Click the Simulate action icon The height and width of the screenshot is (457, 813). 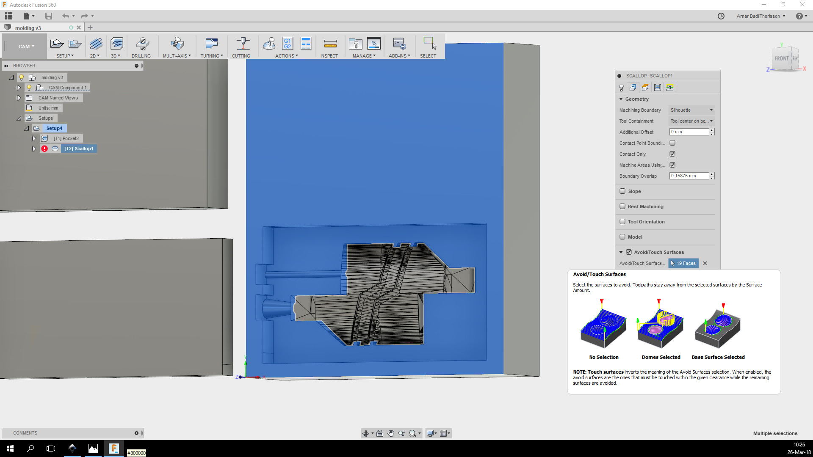269,44
